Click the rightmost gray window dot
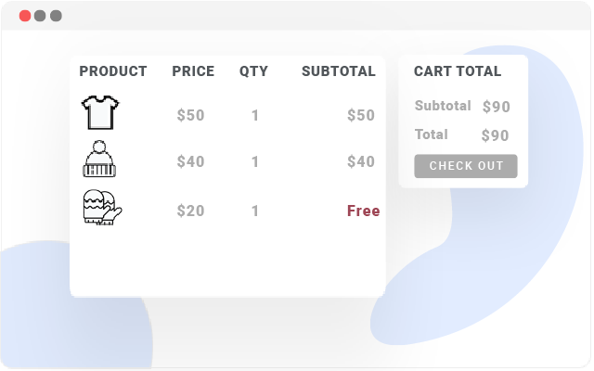 point(56,16)
